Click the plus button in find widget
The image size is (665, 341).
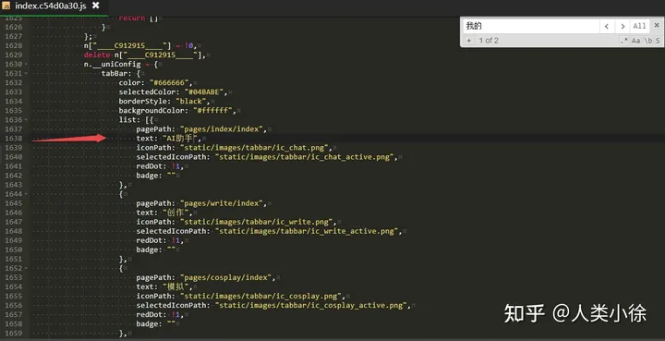click(x=468, y=41)
